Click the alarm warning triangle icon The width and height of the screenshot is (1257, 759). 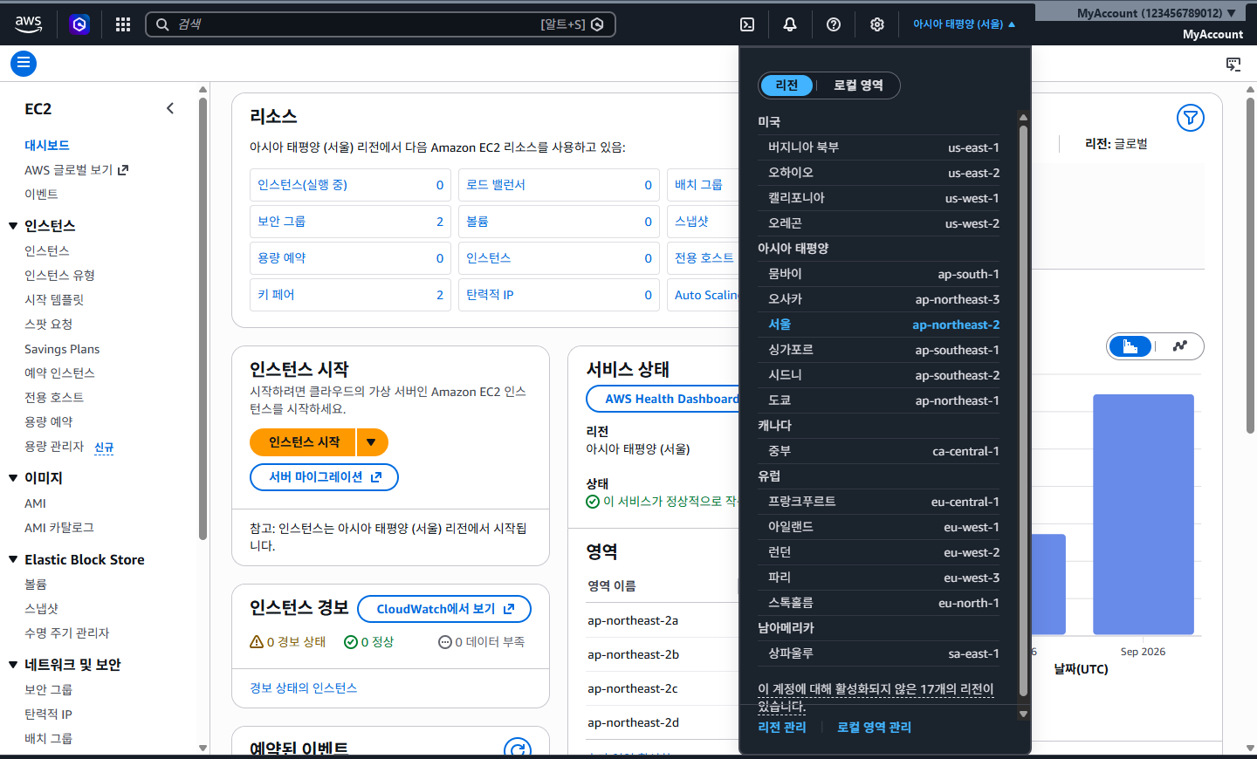pyautogui.click(x=257, y=641)
